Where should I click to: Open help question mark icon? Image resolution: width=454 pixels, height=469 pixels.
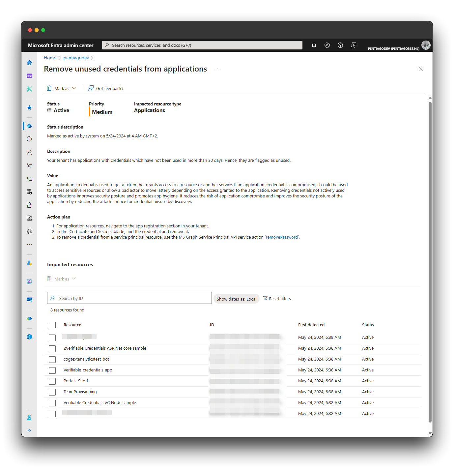tap(340, 45)
